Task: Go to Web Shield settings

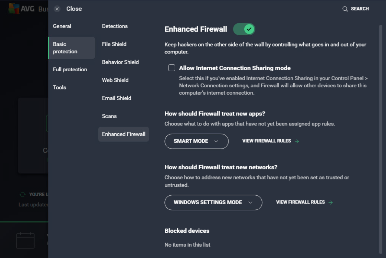Action: [115, 80]
